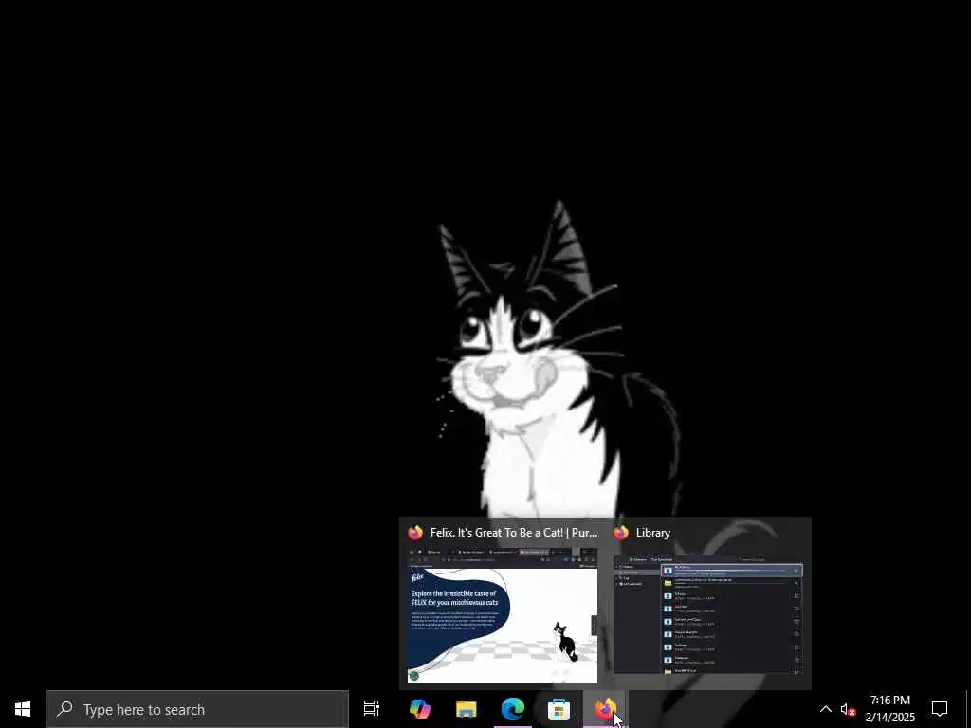Click the Type here to search box
The height and width of the screenshot is (728, 971).
point(197,709)
